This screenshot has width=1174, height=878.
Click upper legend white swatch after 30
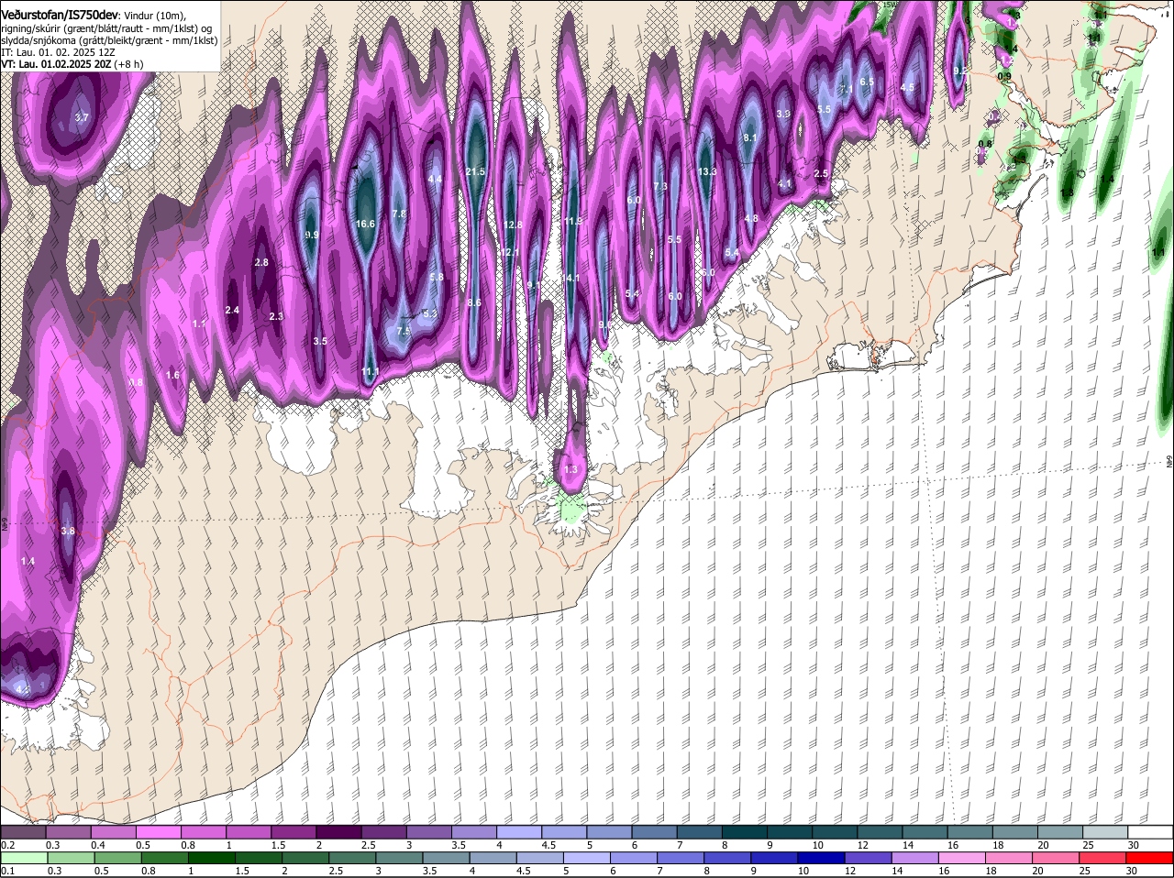click(x=1151, y=831)
